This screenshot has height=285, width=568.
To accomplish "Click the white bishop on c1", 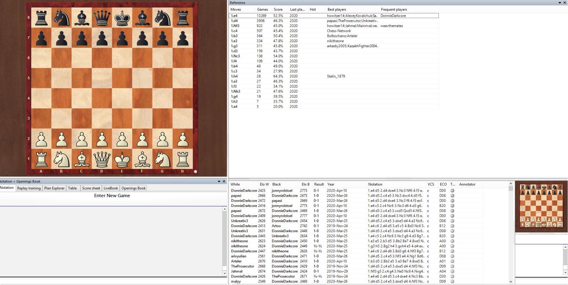I will click(x=82, y=159).
